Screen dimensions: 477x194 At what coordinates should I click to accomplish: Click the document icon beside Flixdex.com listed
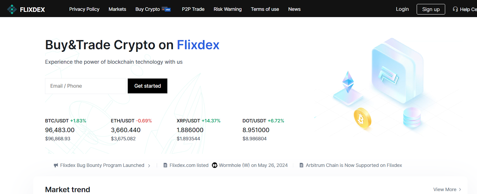click(165, 165)
